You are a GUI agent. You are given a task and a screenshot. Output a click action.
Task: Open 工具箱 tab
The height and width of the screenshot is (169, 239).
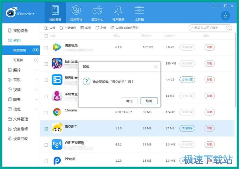point(139,13)
